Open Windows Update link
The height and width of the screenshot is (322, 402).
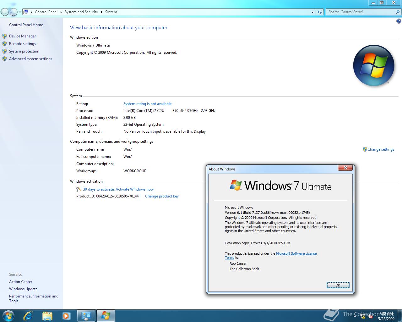coord(23,289)
